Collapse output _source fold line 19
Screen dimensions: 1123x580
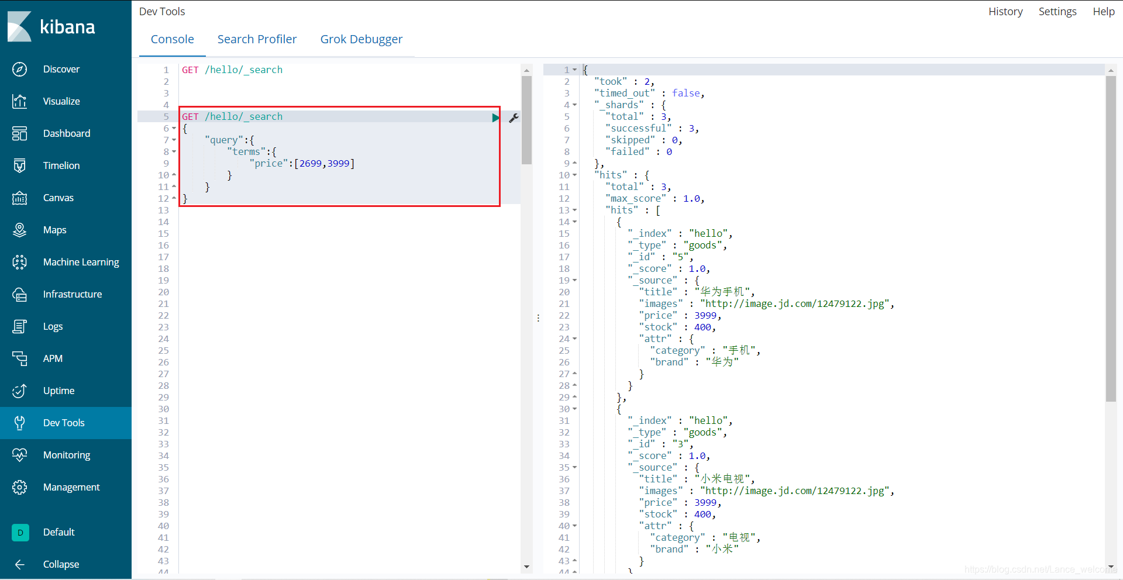pyautogui.click(x=574, y=281)
